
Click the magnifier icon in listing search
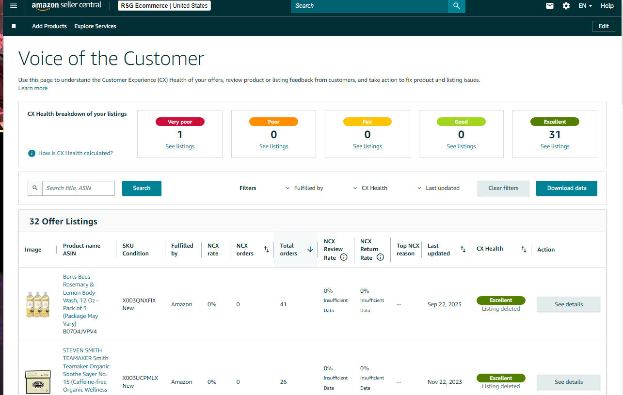point(35,188)
